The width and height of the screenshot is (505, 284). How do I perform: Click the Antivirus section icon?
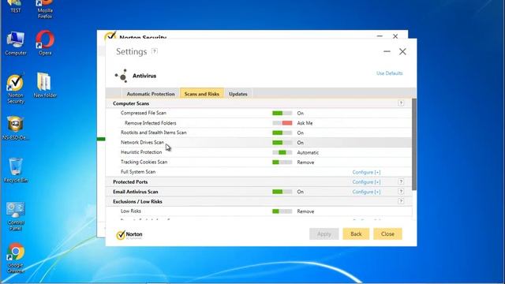click(122, 76)
